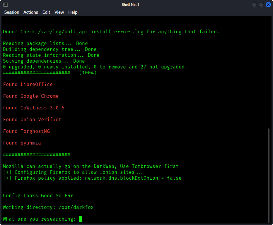Click the 'Reading package lists ... Done' line
Viewport: 273px width, 225px height.
pyautogui.click(x=45, y=44)
